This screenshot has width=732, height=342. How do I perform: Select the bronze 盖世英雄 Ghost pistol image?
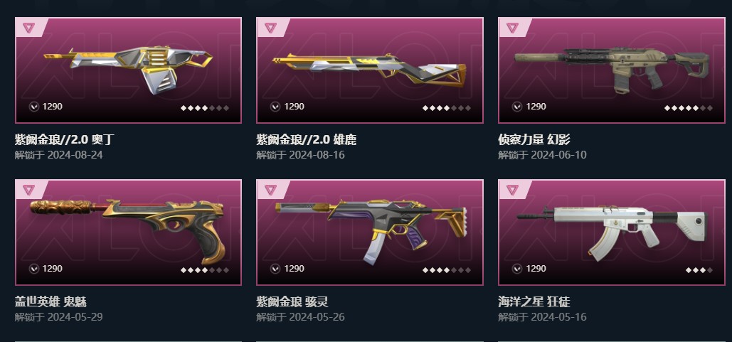[x=128, y=231]
